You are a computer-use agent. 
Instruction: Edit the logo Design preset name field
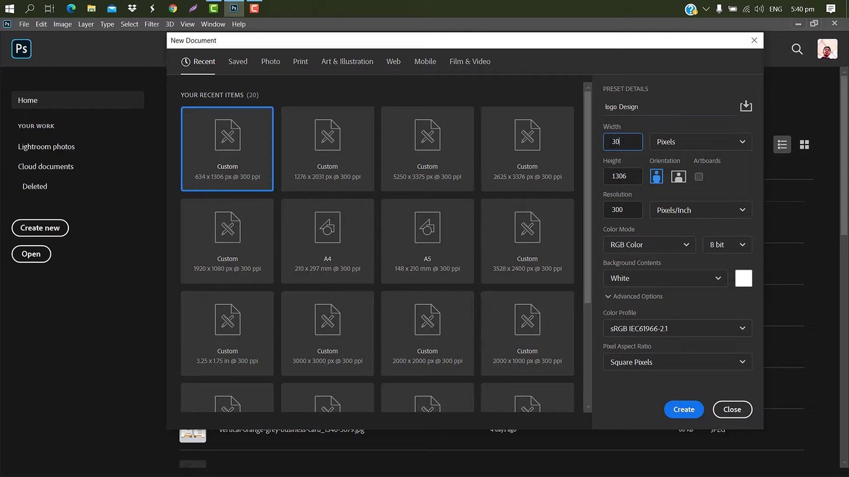[669, 107]
